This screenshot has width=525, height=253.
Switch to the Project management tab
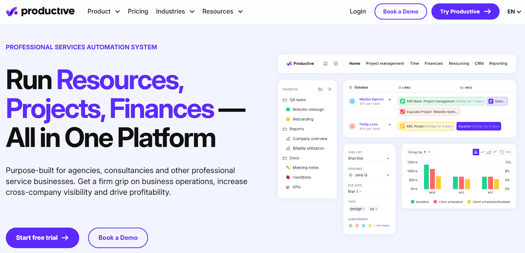385,64
